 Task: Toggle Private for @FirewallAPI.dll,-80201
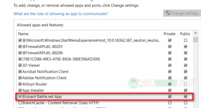pyautogui.click(x=170, y=47)
